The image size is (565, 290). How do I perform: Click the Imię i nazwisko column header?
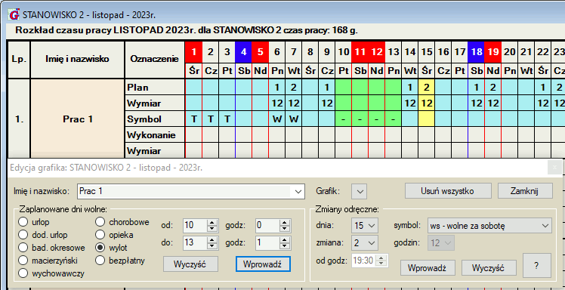pyautogui.click(x=78, y=60)
